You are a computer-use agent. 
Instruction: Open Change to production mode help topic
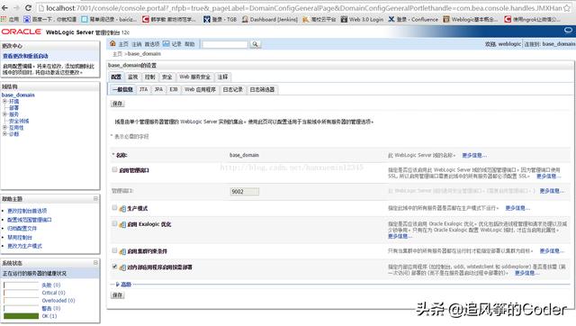(x=24, y=246)
